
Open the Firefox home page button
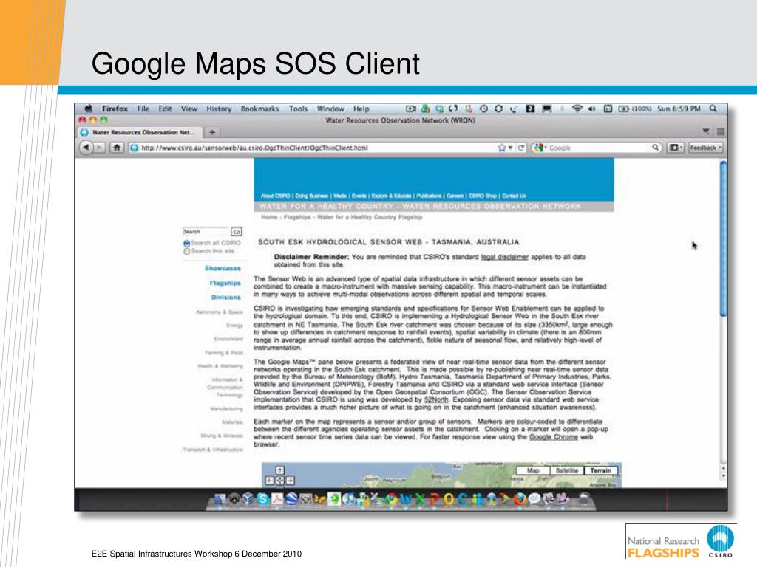click(x=116, y=148)
